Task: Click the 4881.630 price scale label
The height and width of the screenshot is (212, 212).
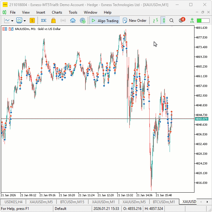Action: [x=201, y=28]
